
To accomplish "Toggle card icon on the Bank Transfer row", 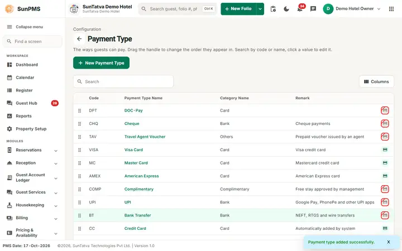I will pos(385,215).
